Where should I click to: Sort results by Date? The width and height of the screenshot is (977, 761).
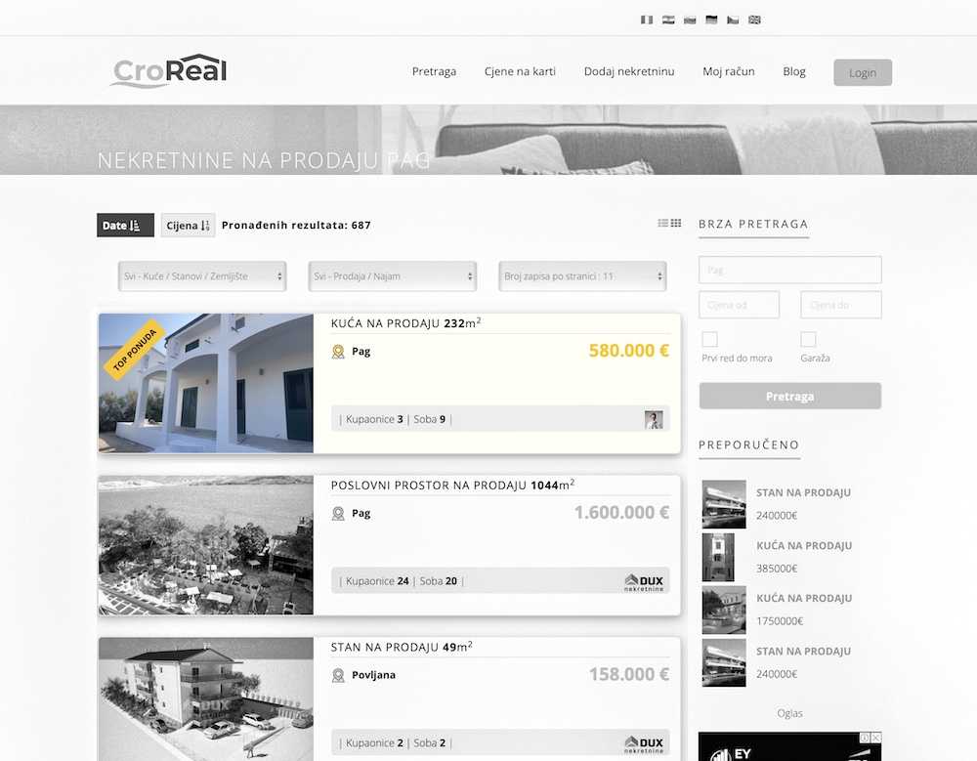(125, 226)
